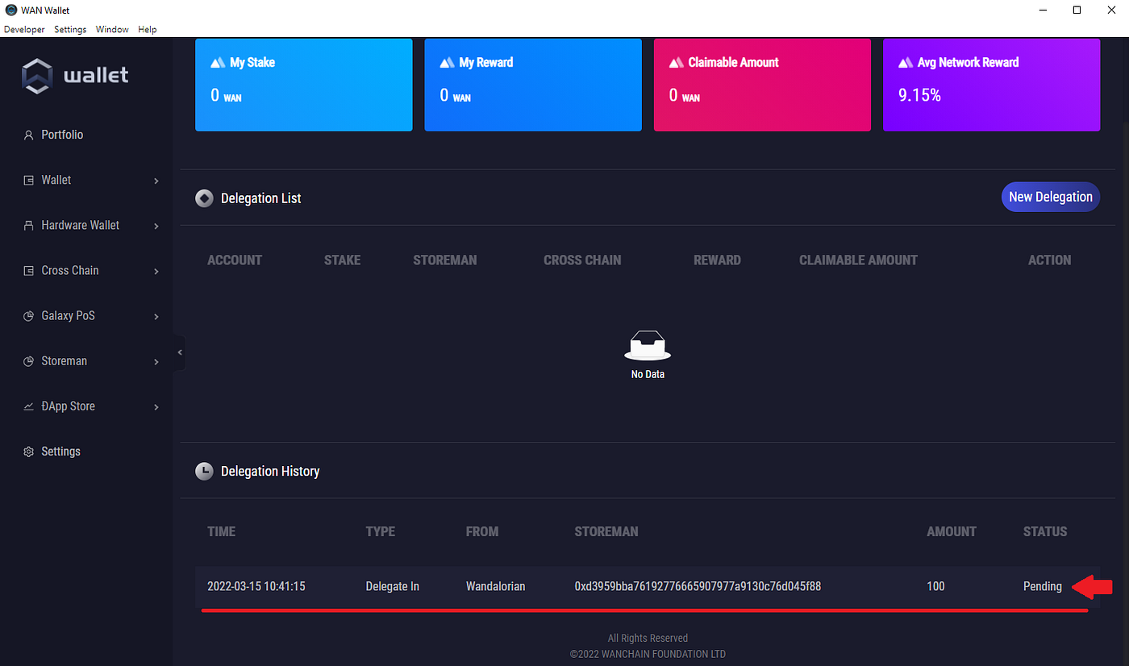Viewport: 1129px width, 666px height.
Task: Click the Portfolio person icon in sidebar
Action: tap(28, 135)
